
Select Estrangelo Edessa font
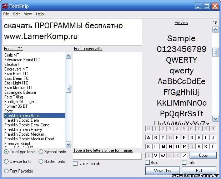coord(34,92)
